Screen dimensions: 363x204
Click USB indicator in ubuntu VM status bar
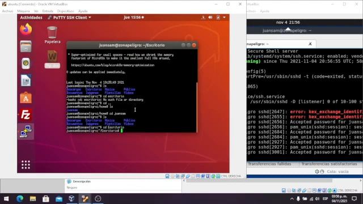pos(188,176)
